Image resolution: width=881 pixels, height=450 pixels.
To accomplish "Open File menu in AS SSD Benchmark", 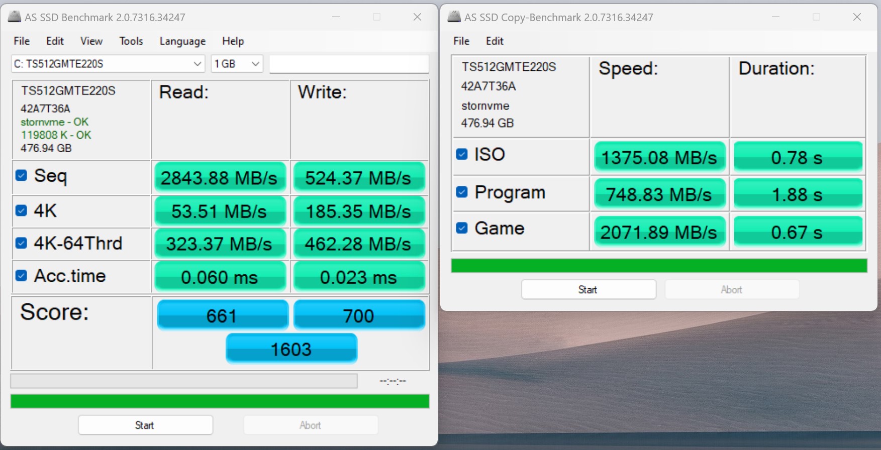I will [22, 41].
